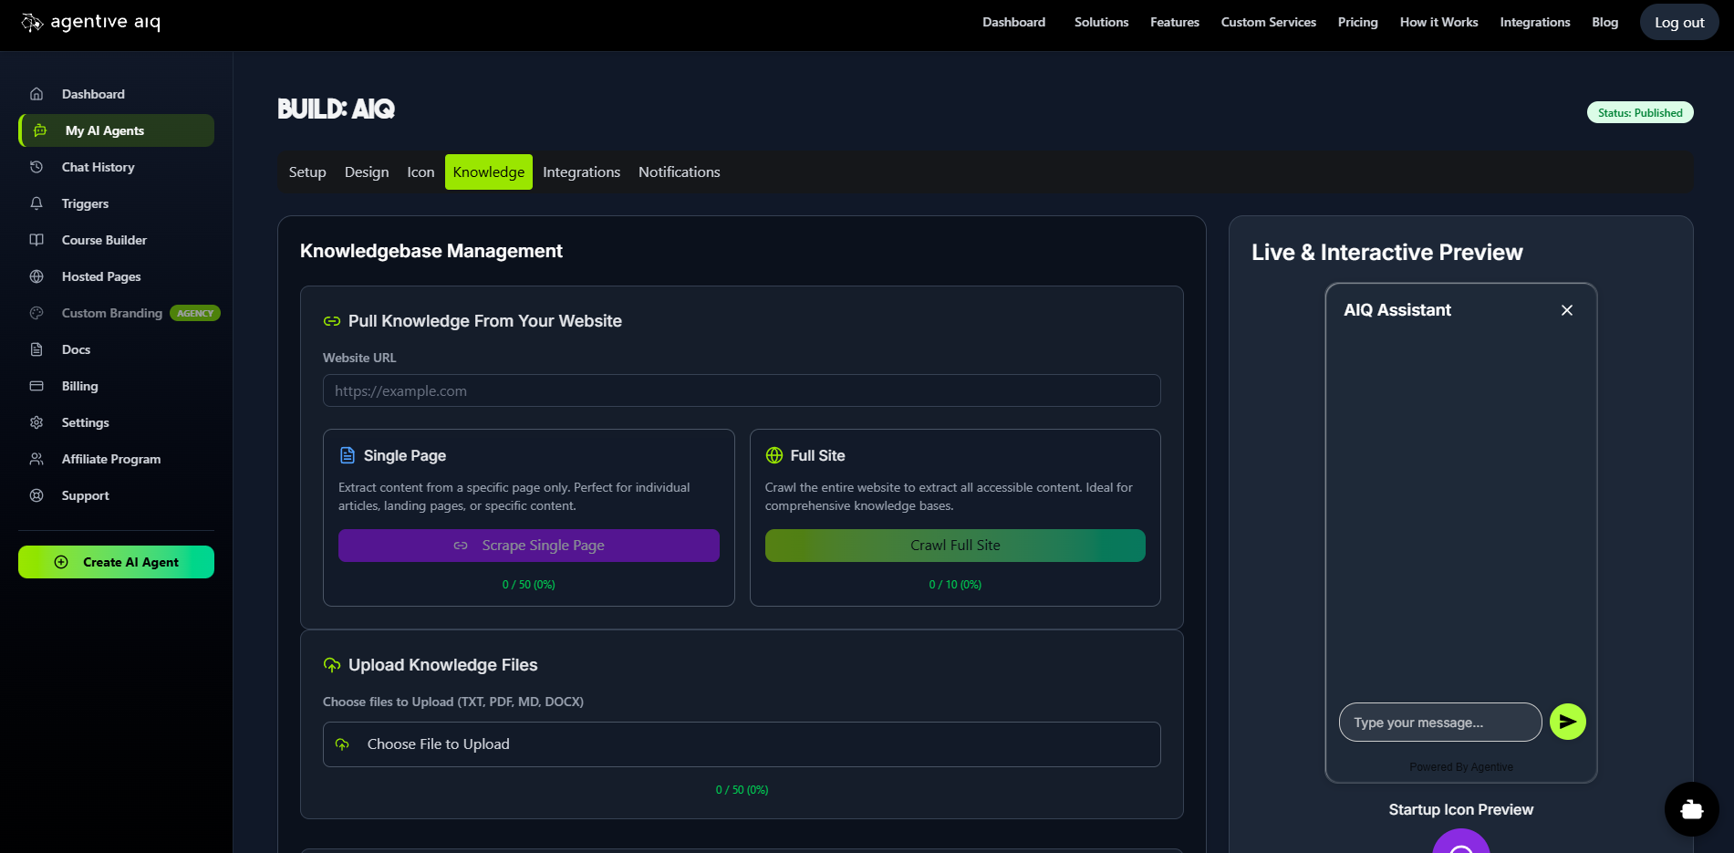Screen dimensions: 1734x853
Task: Click the Docs document icon
Action: point(36,349)
